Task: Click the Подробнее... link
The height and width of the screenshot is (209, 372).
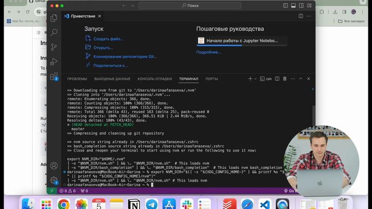Action: [x=209, y=52]
